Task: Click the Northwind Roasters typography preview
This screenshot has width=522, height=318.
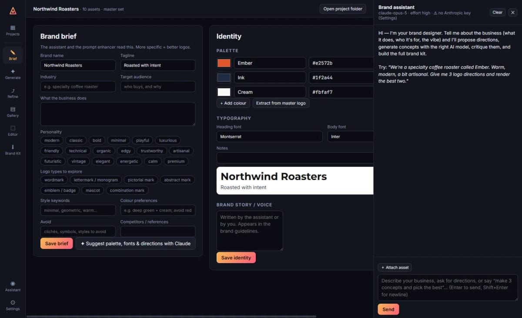Action: (x=295, y=181)
